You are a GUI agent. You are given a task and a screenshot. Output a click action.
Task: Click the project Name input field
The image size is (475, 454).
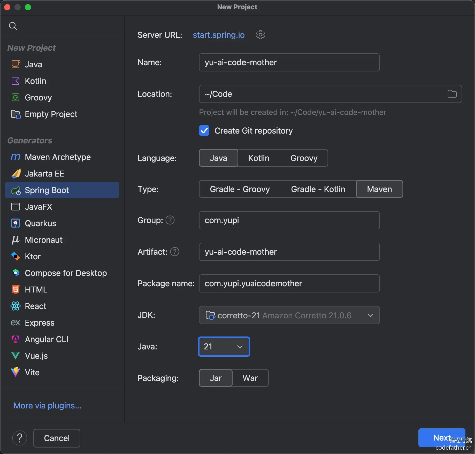(289, 62)
